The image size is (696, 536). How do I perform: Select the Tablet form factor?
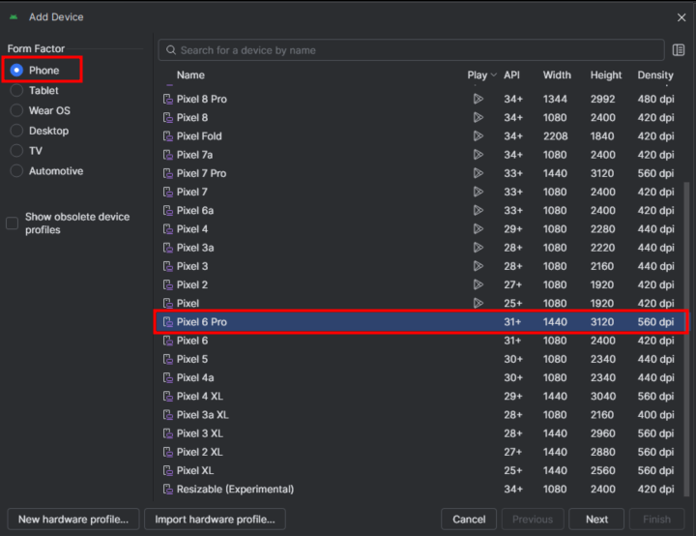(x=16, y=91)
